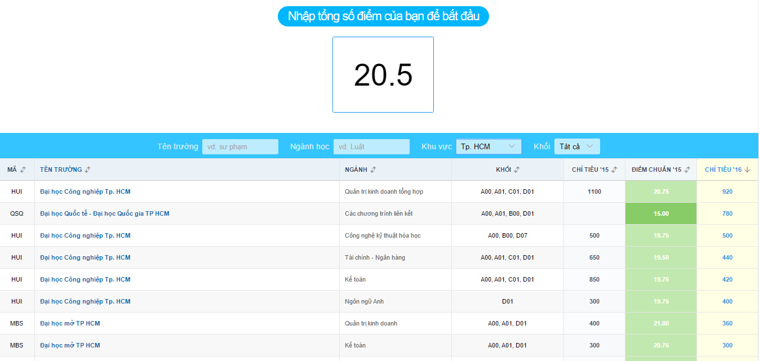Screen dimensions: 759x361
Task: Click the Nhập tổng số điểm banner
Action: coord(383,16)
